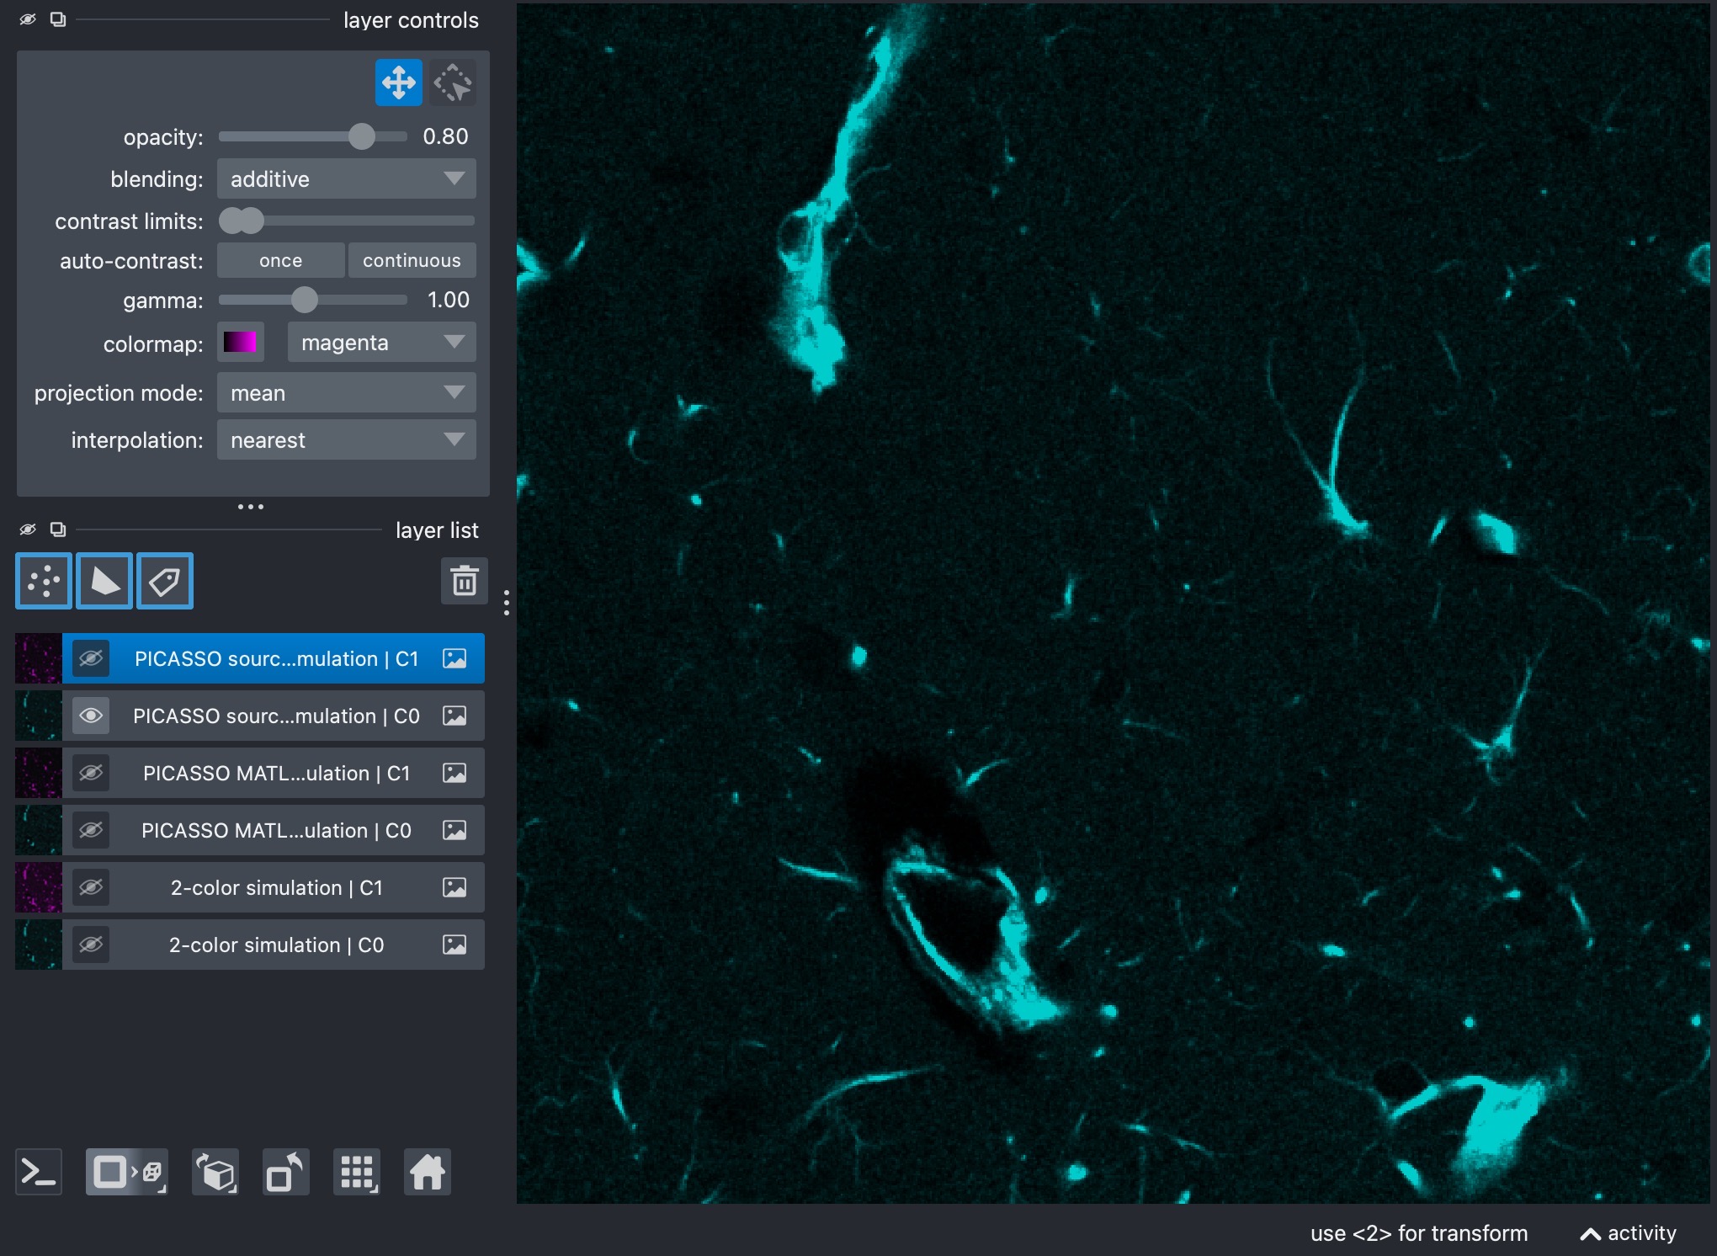Show the PICASSO MATLAB C0 layer
Viewport: 1717px width, 1256px height.
click(91, 830)
